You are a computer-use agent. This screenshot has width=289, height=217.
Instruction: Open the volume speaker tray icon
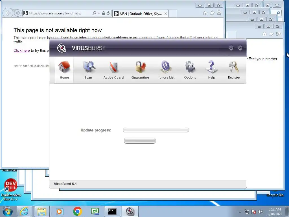point(260,212)
